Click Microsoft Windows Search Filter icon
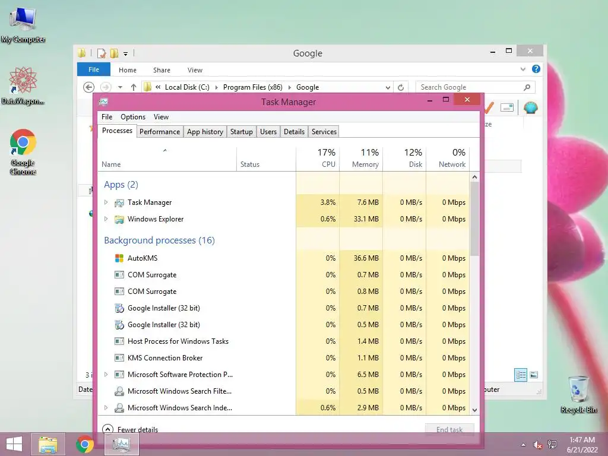The width and height of the screenshot is (608, 456). 119,391
